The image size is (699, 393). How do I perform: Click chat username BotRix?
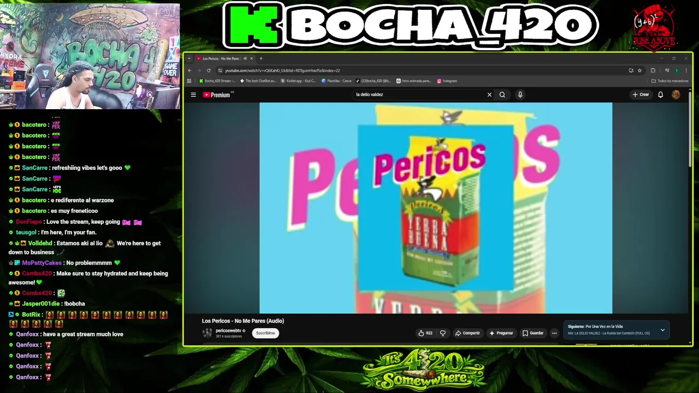pyautogui.click(x=31, y=315)
